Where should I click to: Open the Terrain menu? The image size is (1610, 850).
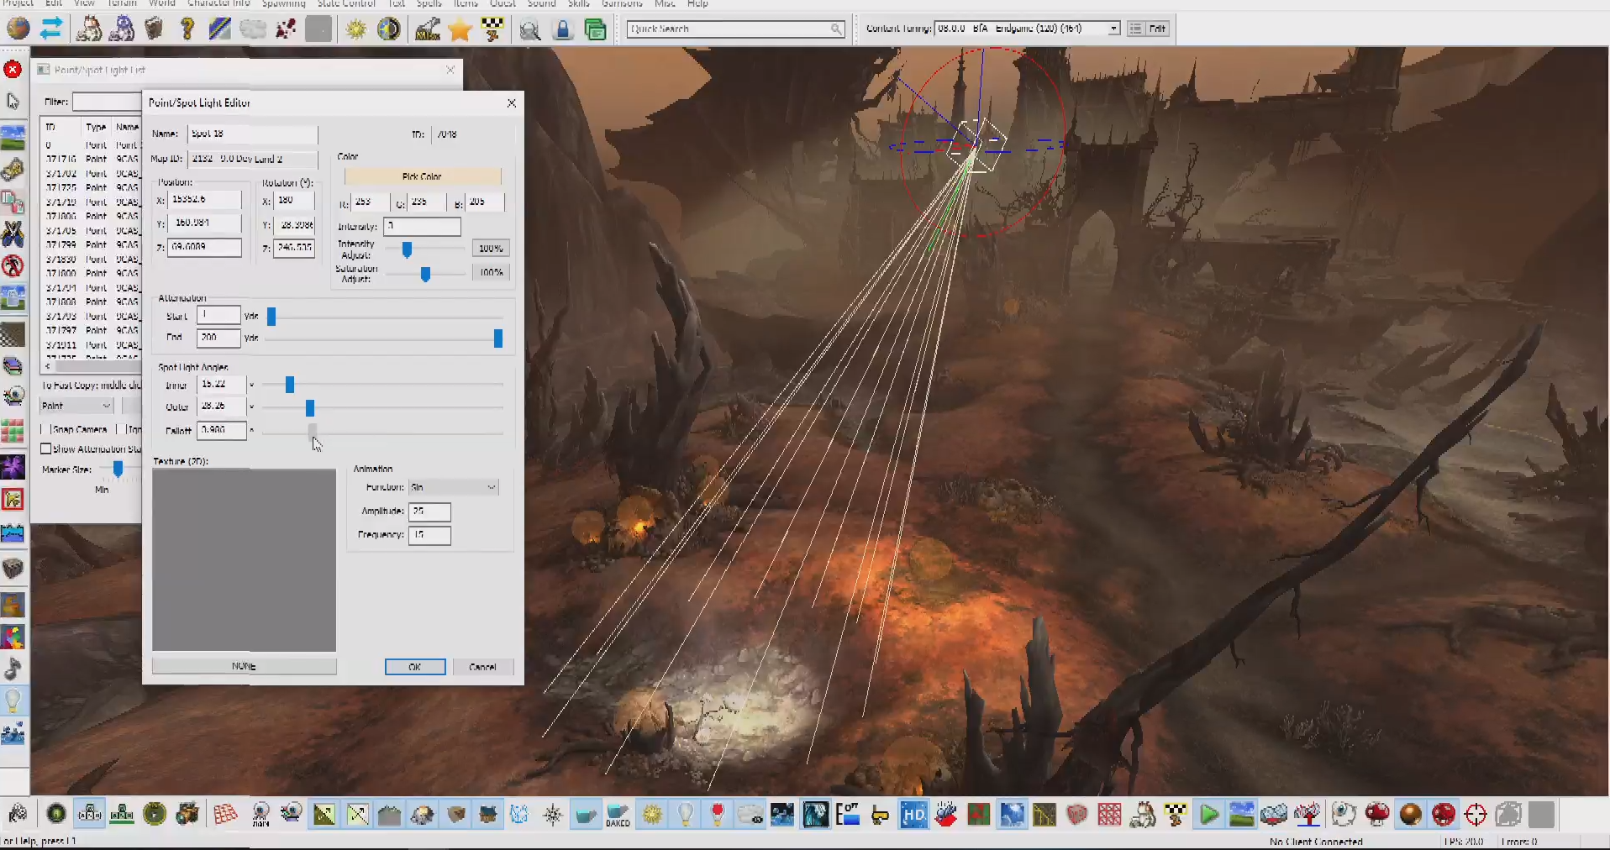[122, 3]
